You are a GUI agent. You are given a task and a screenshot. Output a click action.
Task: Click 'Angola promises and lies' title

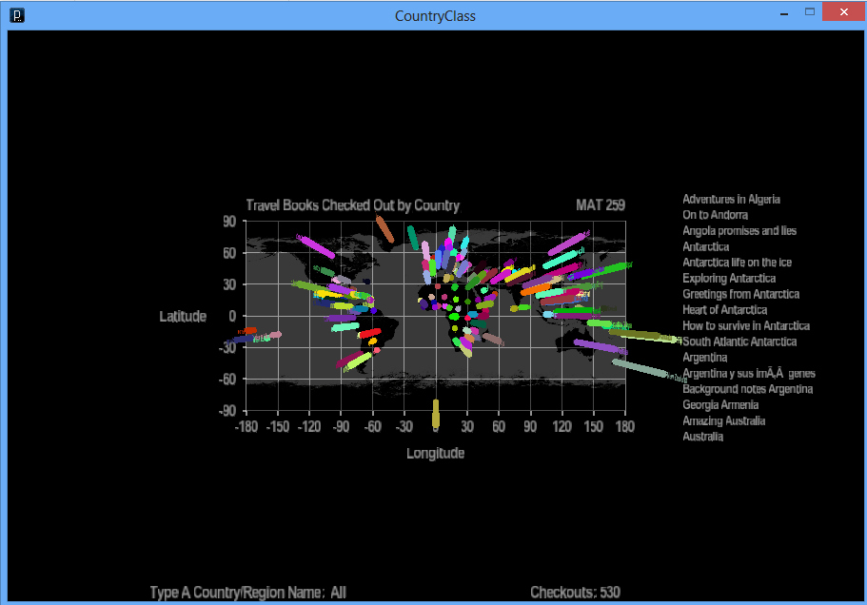point(739,231)
